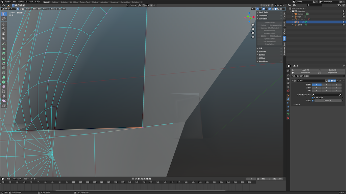This screenshot has width=346, height=194.
Task: Click the pan hand viewport icon
Action: [253, 29]
